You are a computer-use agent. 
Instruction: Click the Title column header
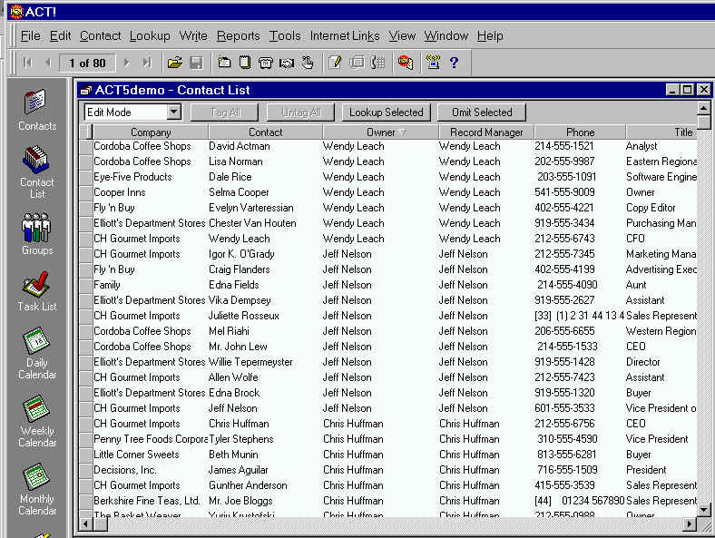662,132
